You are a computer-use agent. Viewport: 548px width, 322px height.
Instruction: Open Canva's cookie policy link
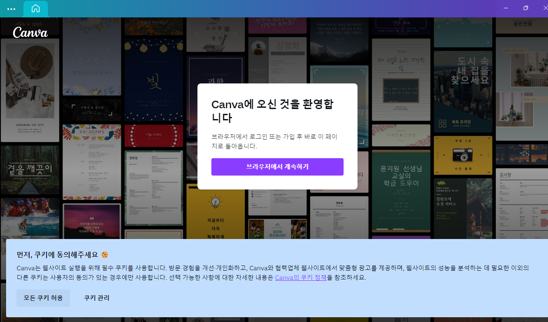301,277
